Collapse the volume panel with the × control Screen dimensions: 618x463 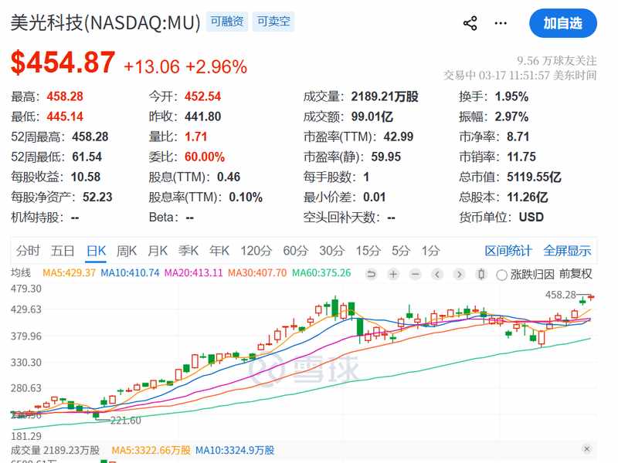[586, 449]
